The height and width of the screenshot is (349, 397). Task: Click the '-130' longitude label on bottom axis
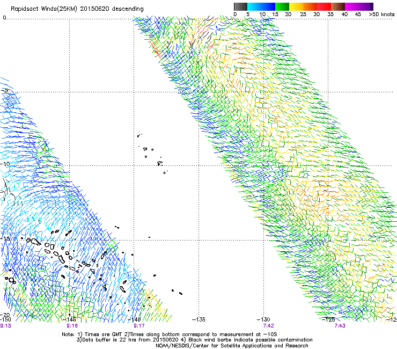263,319
